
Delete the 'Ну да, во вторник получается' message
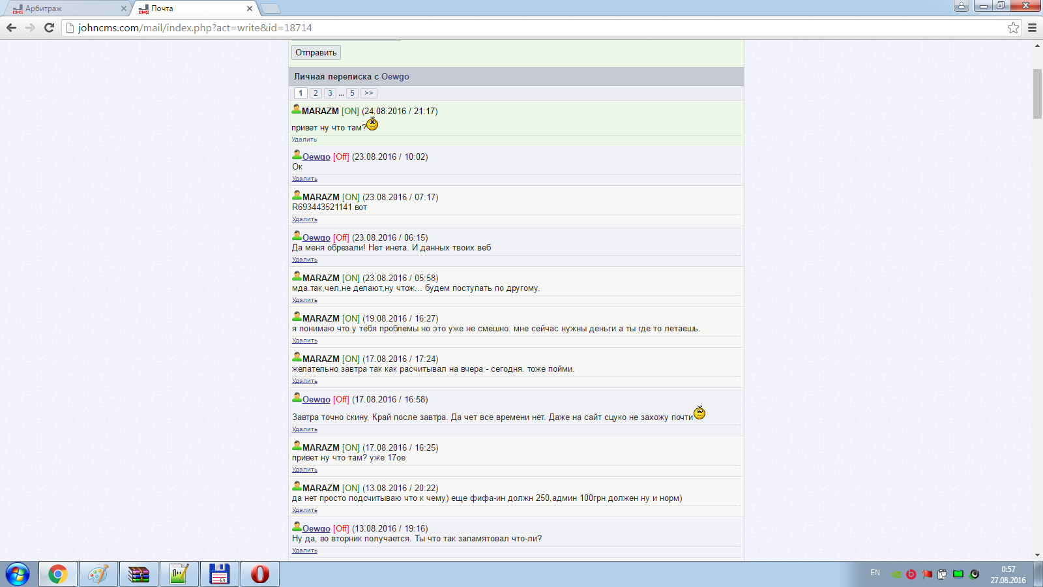click(x=304, y=550)
